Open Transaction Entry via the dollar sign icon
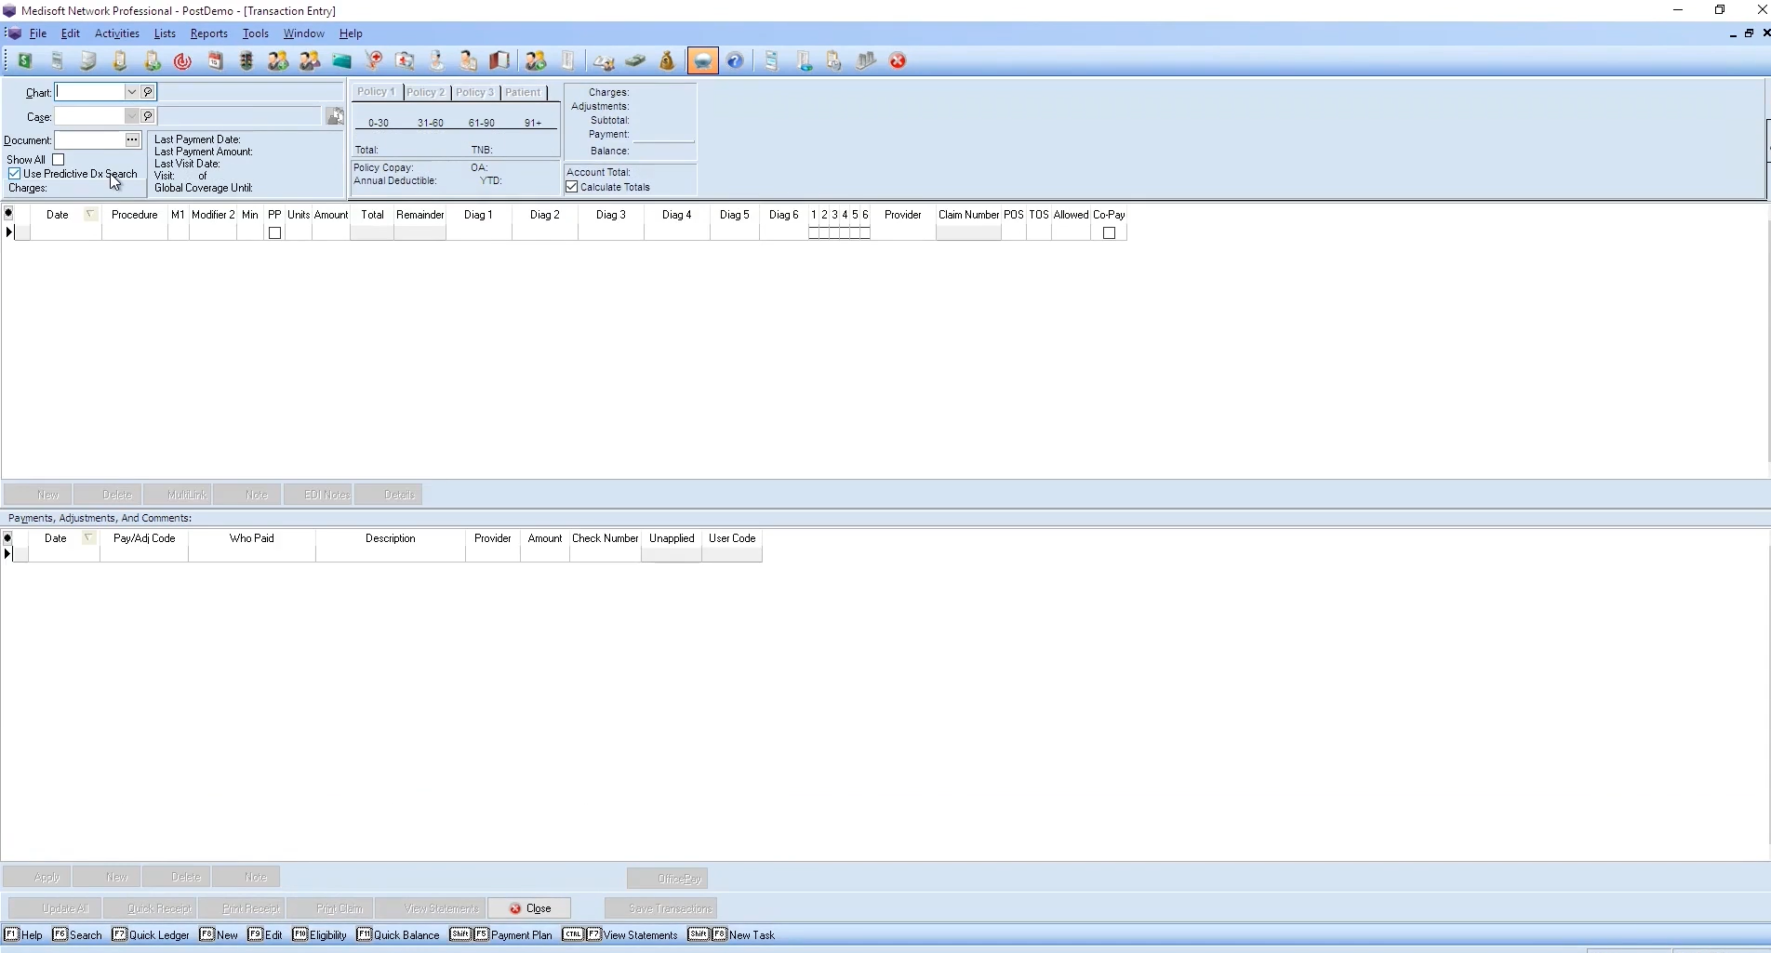Viewport: 1771px width, 953px height. pyautogui.click(x=24, y=60)
